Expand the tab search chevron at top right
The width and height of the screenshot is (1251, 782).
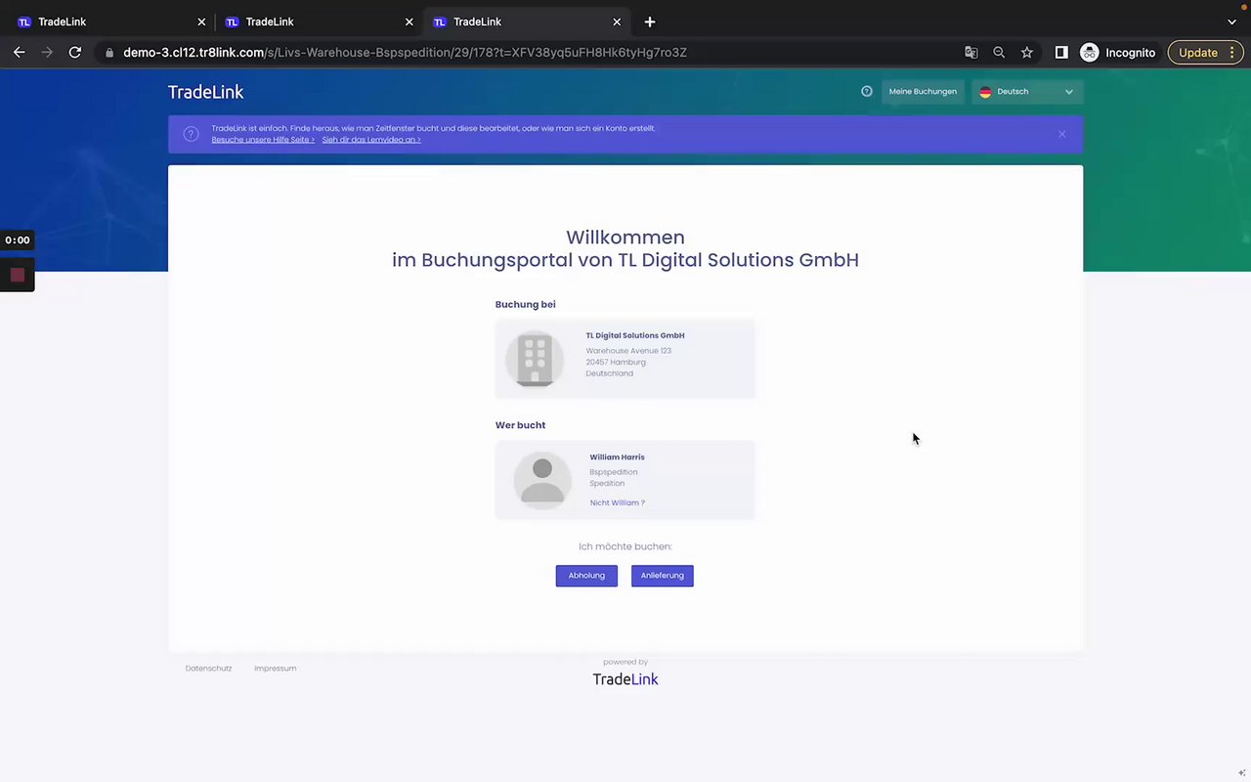click(1231, 22)
